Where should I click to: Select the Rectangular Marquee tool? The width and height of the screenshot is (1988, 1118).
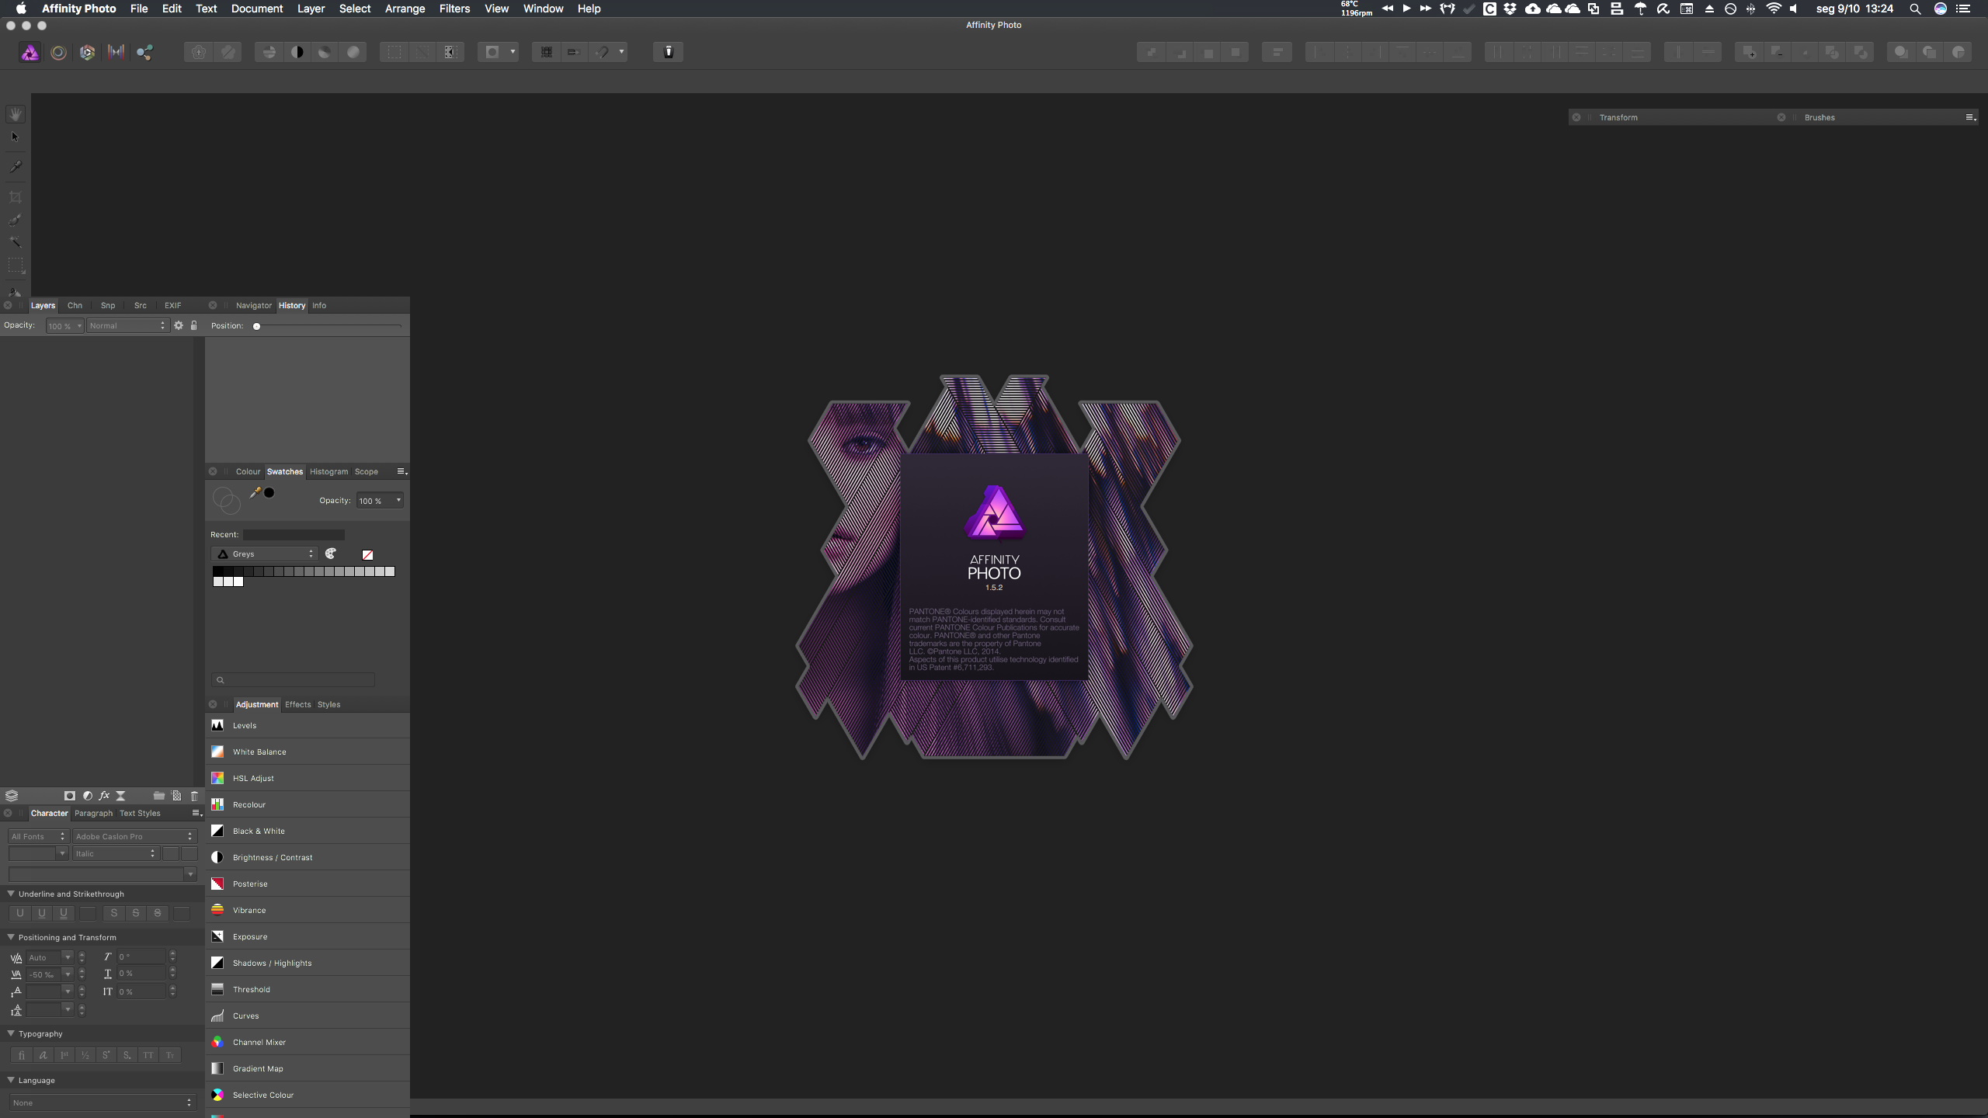click(15, 266)
